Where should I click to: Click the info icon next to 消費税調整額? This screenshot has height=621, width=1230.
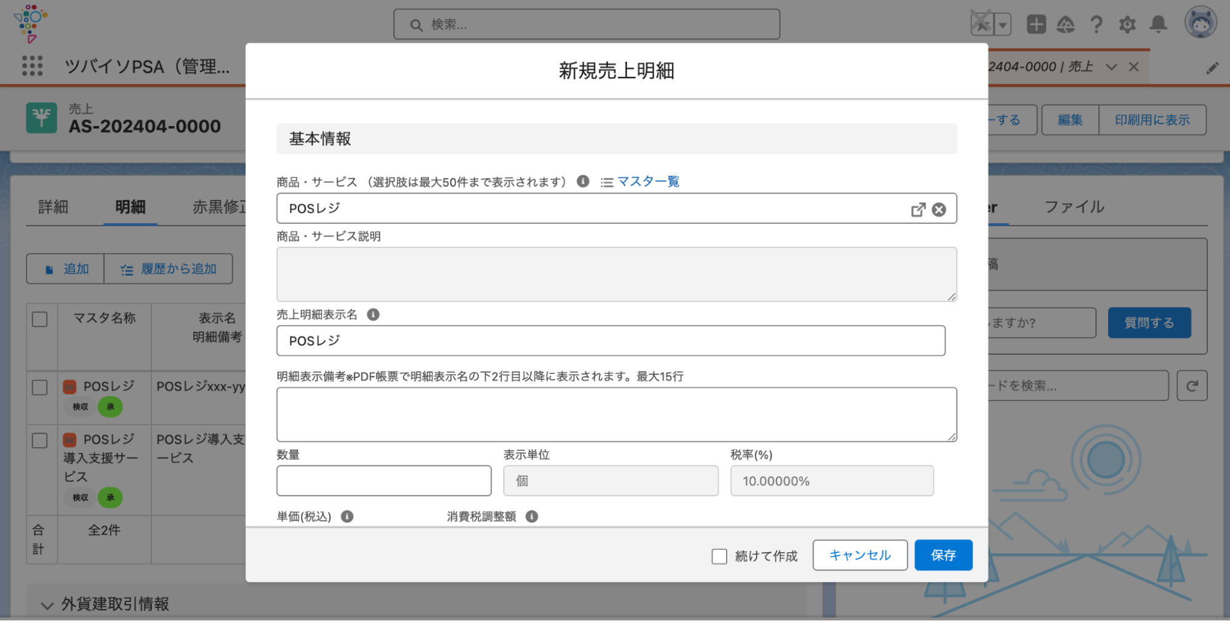click(532, 516)
